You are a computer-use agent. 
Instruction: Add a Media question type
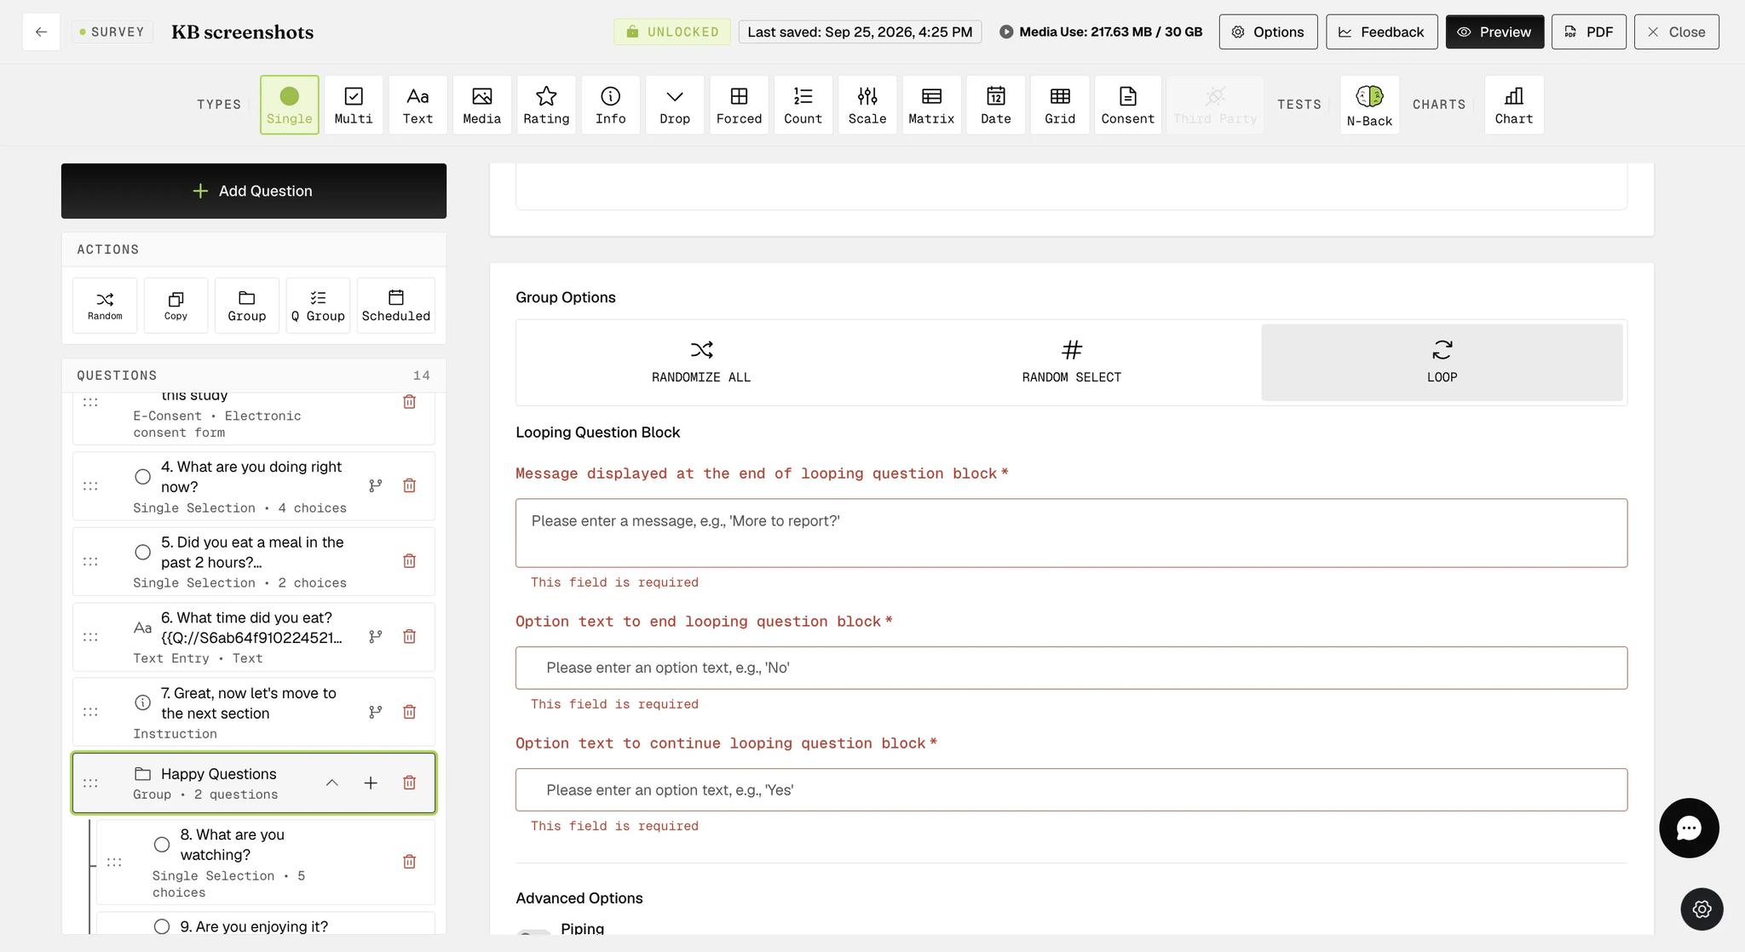(482, 105)
